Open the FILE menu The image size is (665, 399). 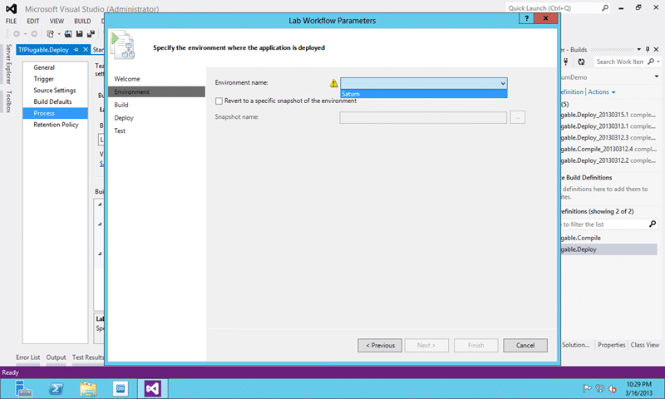pos(11,22)
